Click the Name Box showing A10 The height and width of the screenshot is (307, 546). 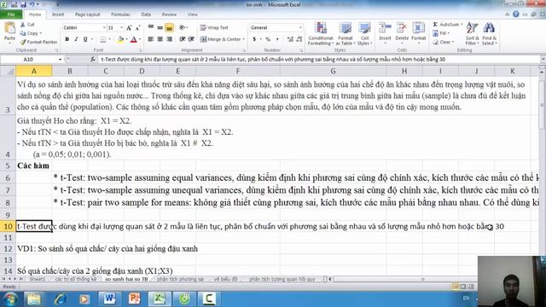(28, 60)
